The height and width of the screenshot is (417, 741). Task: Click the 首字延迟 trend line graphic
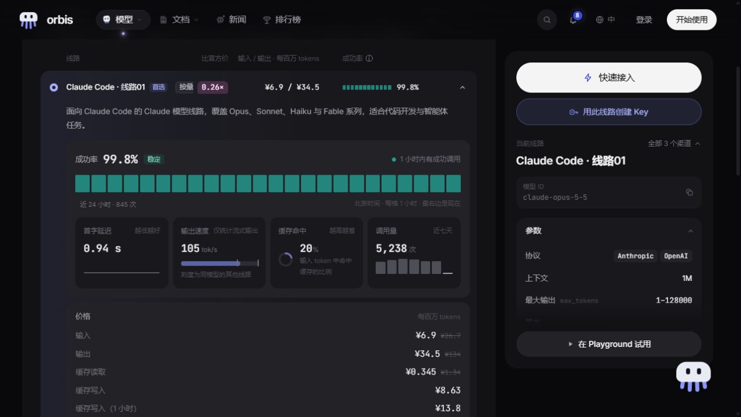(121, 272)
